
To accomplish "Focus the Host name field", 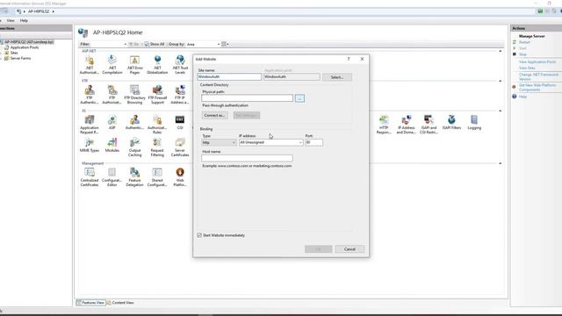I will tap(248, 158).
